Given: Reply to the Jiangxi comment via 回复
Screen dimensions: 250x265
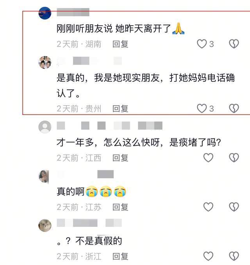Looking at the screenshot, I should [x=120, y=158].
